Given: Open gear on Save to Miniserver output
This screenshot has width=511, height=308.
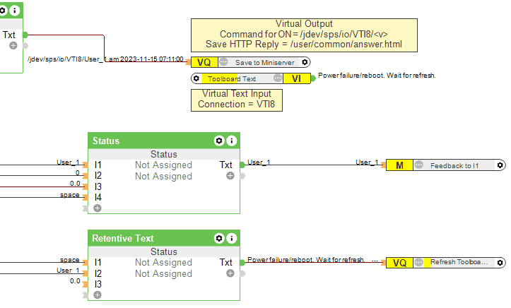Looking at the screenshot, I should [305, 62].
